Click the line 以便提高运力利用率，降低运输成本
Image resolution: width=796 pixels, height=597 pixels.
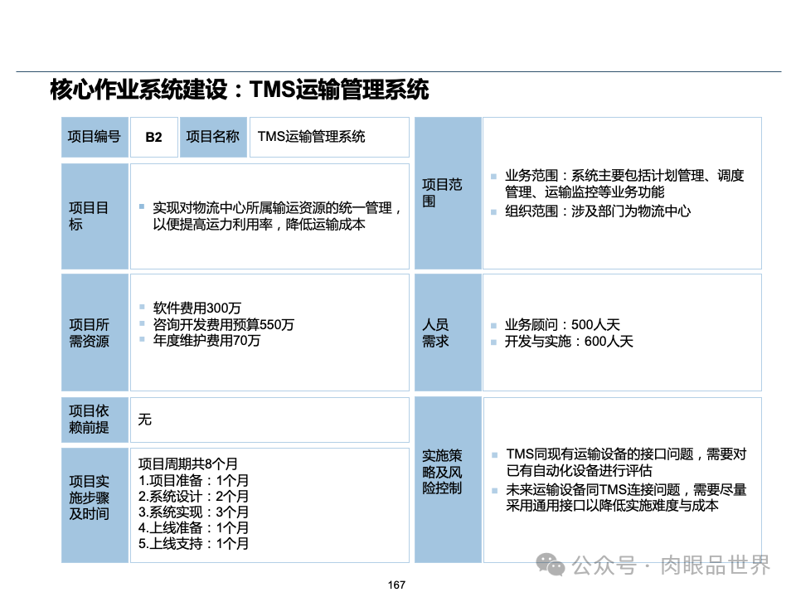[259, 225]
